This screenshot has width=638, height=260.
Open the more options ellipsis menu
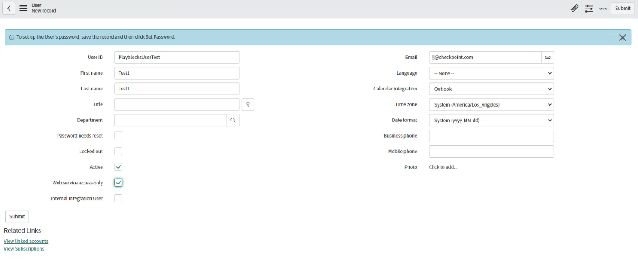click(603, 9)
